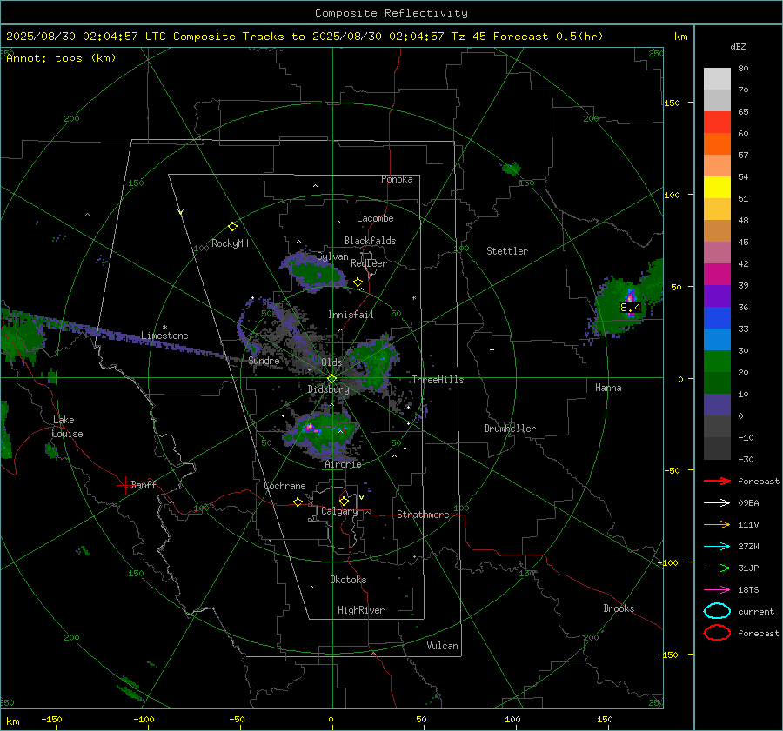Click the 'Annot: tops (km)' annotation label
Image resolution: width=783 pixels, height=731 pixels.
(x=61, y=58)
